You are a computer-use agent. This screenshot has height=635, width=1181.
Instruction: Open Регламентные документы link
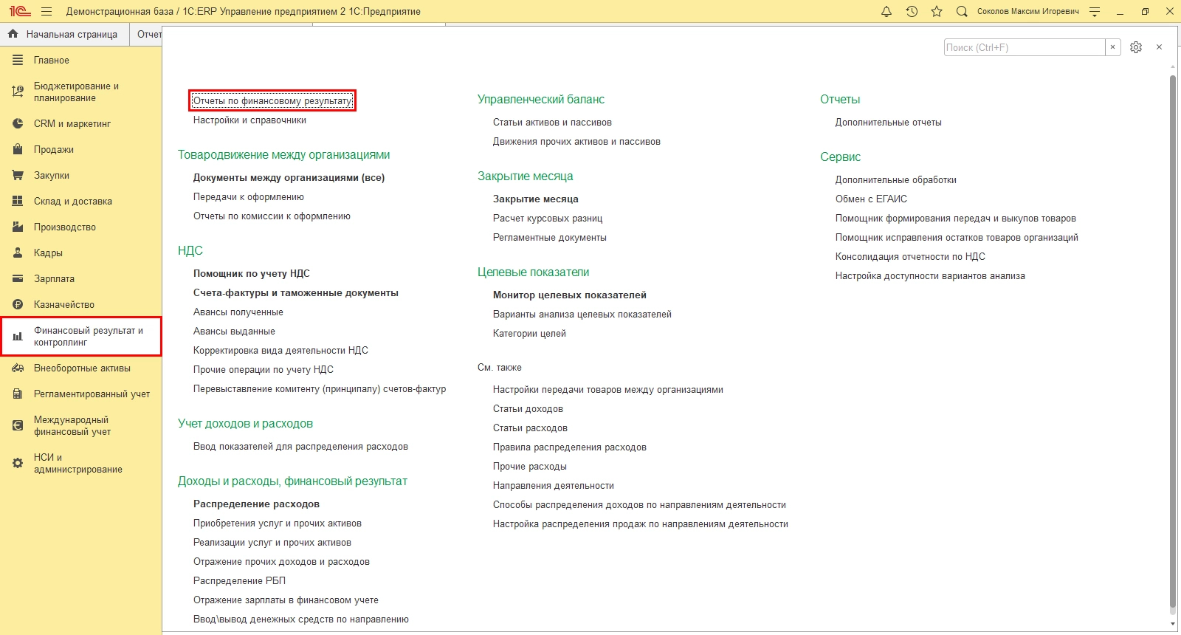tap(550, 238)
